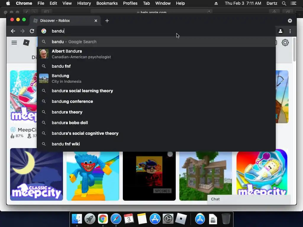Image resolution: width=303 pixels, height=227 pixels.
Task: Open Chrome from the Dock
Action: tap(103, 219)
